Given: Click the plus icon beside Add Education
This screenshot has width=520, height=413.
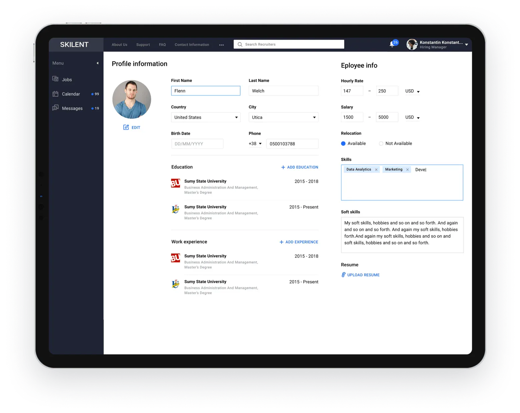Looking at the screenshot, I should tap(283, 167).
